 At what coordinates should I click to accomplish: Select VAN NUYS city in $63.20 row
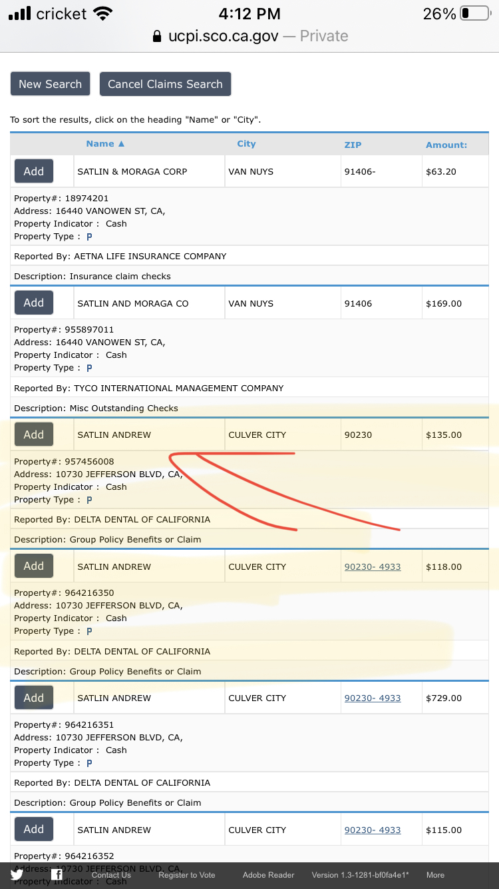click(x=251, y=171)
